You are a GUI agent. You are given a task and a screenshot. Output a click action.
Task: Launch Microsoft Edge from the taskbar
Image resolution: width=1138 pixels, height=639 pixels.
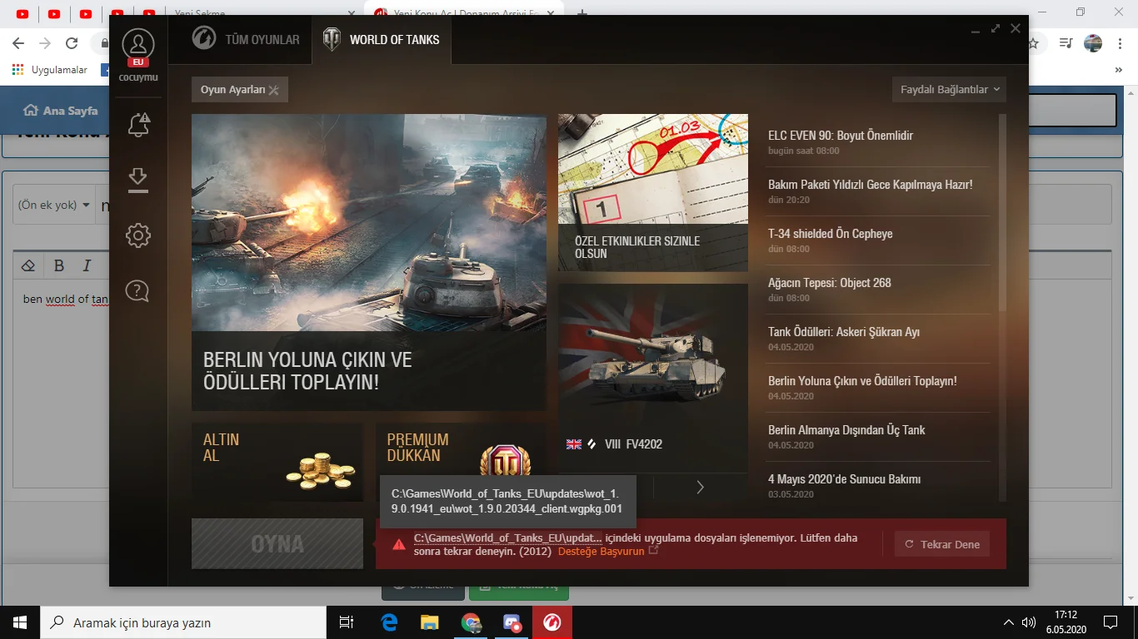[x=389, y=622]
